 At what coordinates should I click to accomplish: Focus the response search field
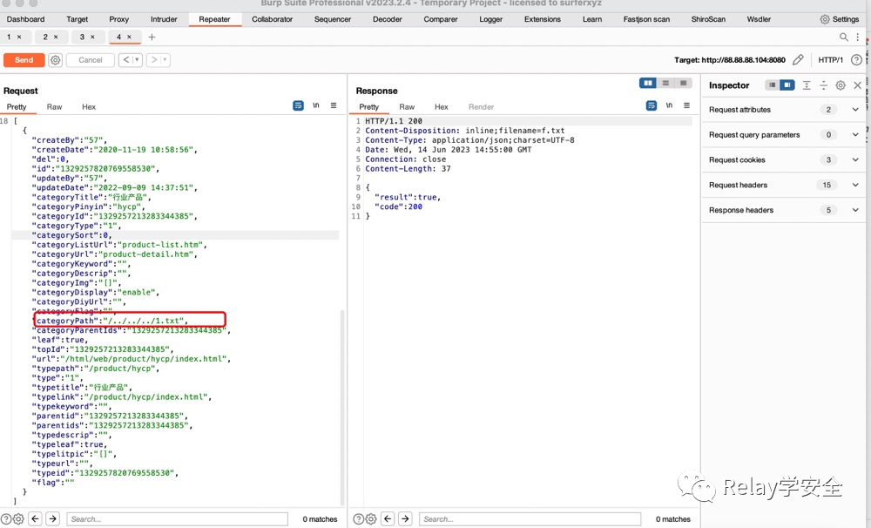pyautogui.click(x=530, y=519)
